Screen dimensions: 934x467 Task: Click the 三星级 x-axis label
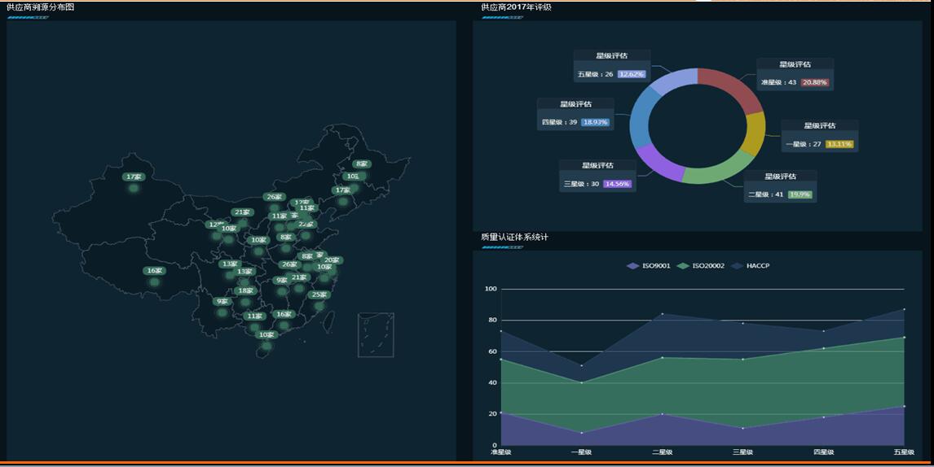coord(742,452)
